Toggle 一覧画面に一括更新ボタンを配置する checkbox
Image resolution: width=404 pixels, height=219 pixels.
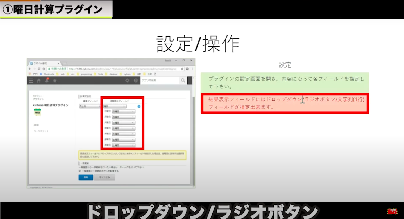[x=80, y=171]
